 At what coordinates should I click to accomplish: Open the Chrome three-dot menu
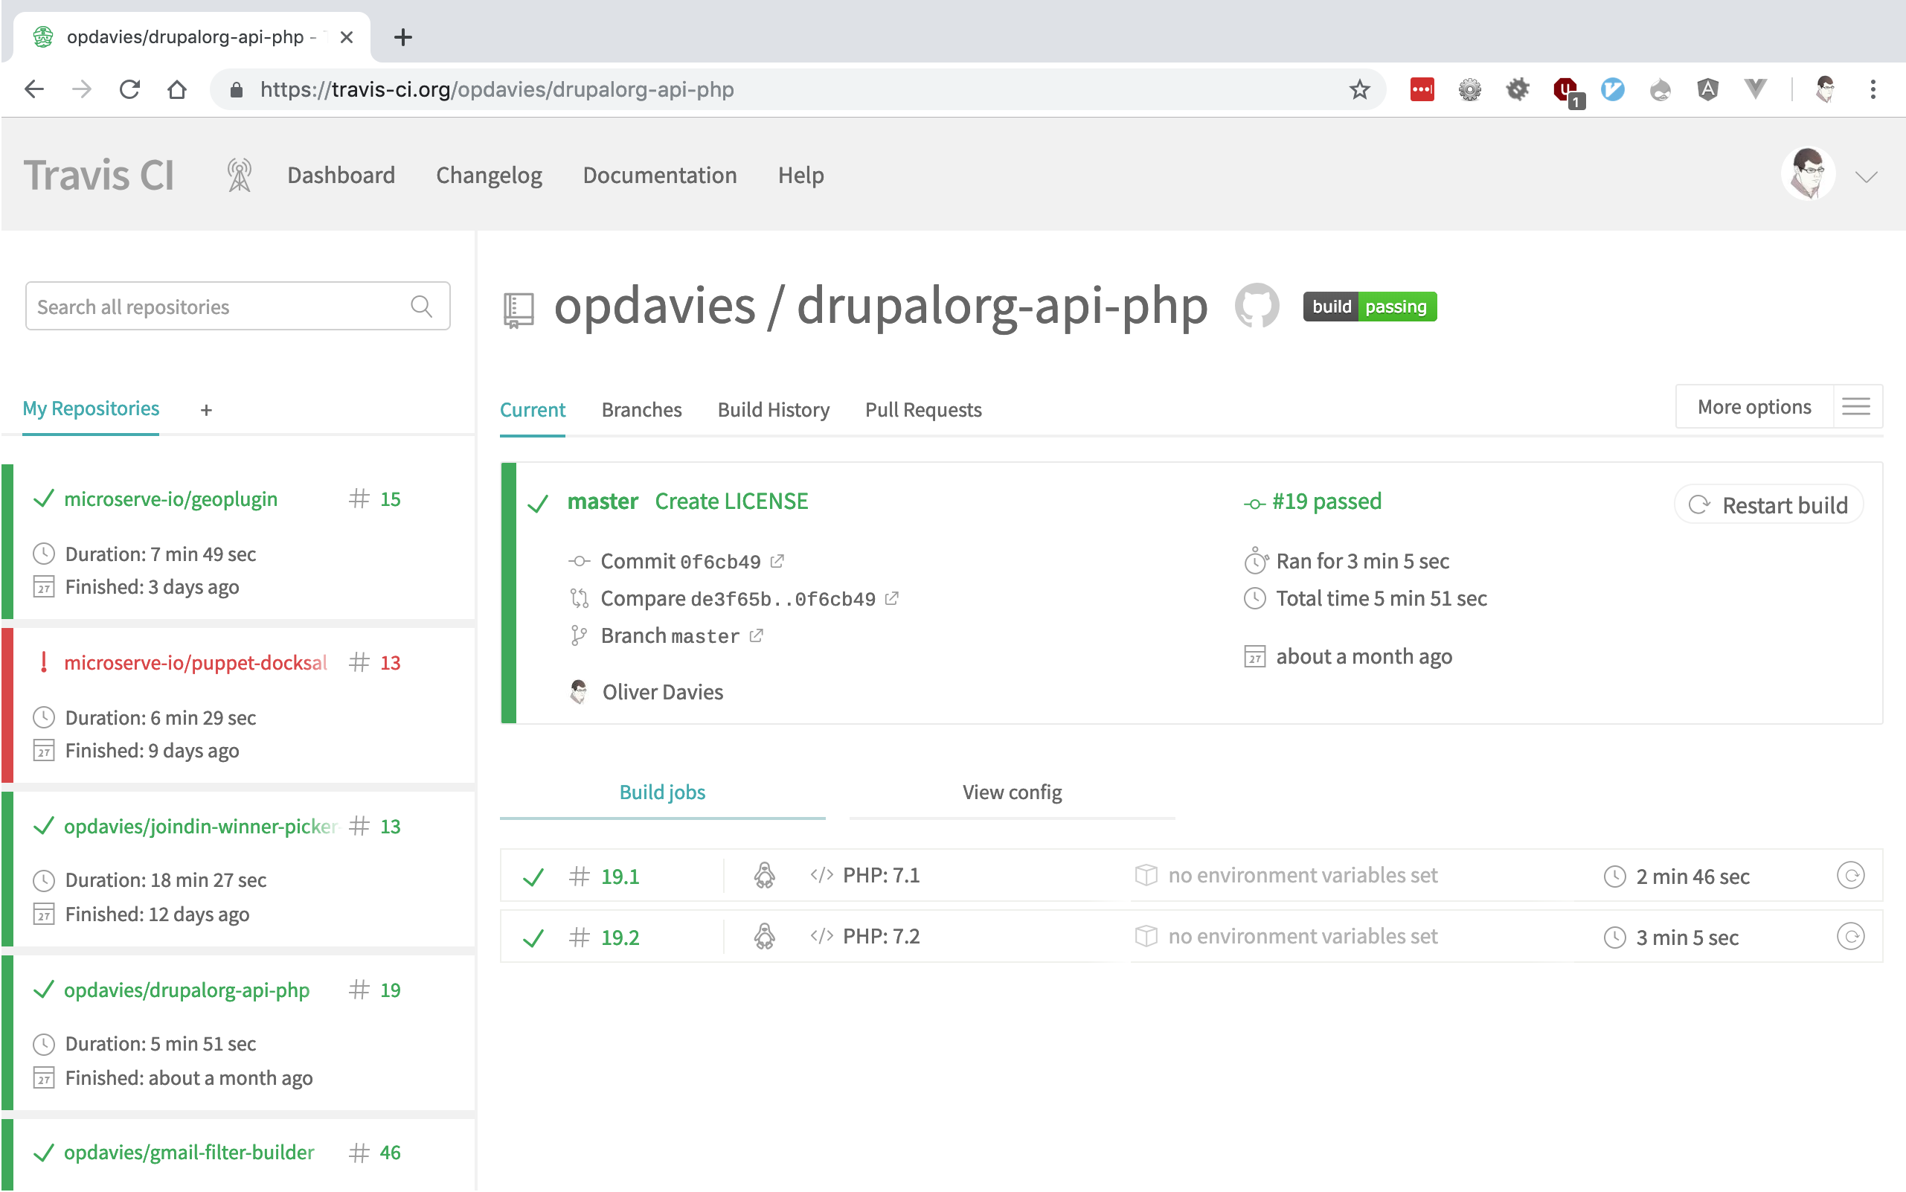pos(1873,90)
